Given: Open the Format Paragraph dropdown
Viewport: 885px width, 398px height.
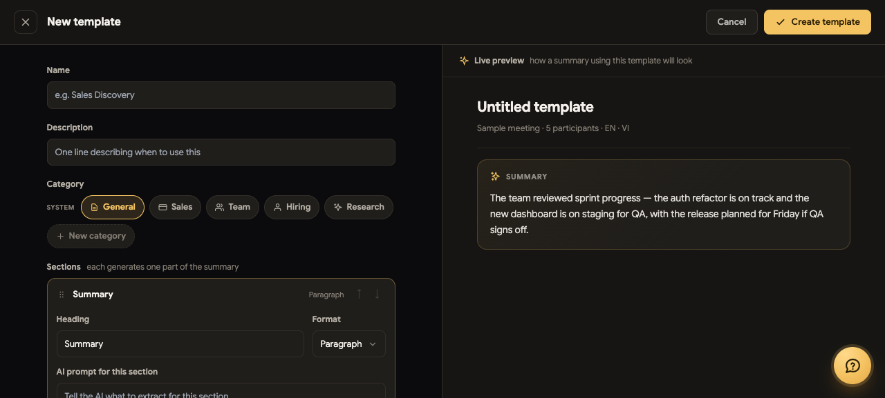Looking at the screenshot, I should [349, 344].
